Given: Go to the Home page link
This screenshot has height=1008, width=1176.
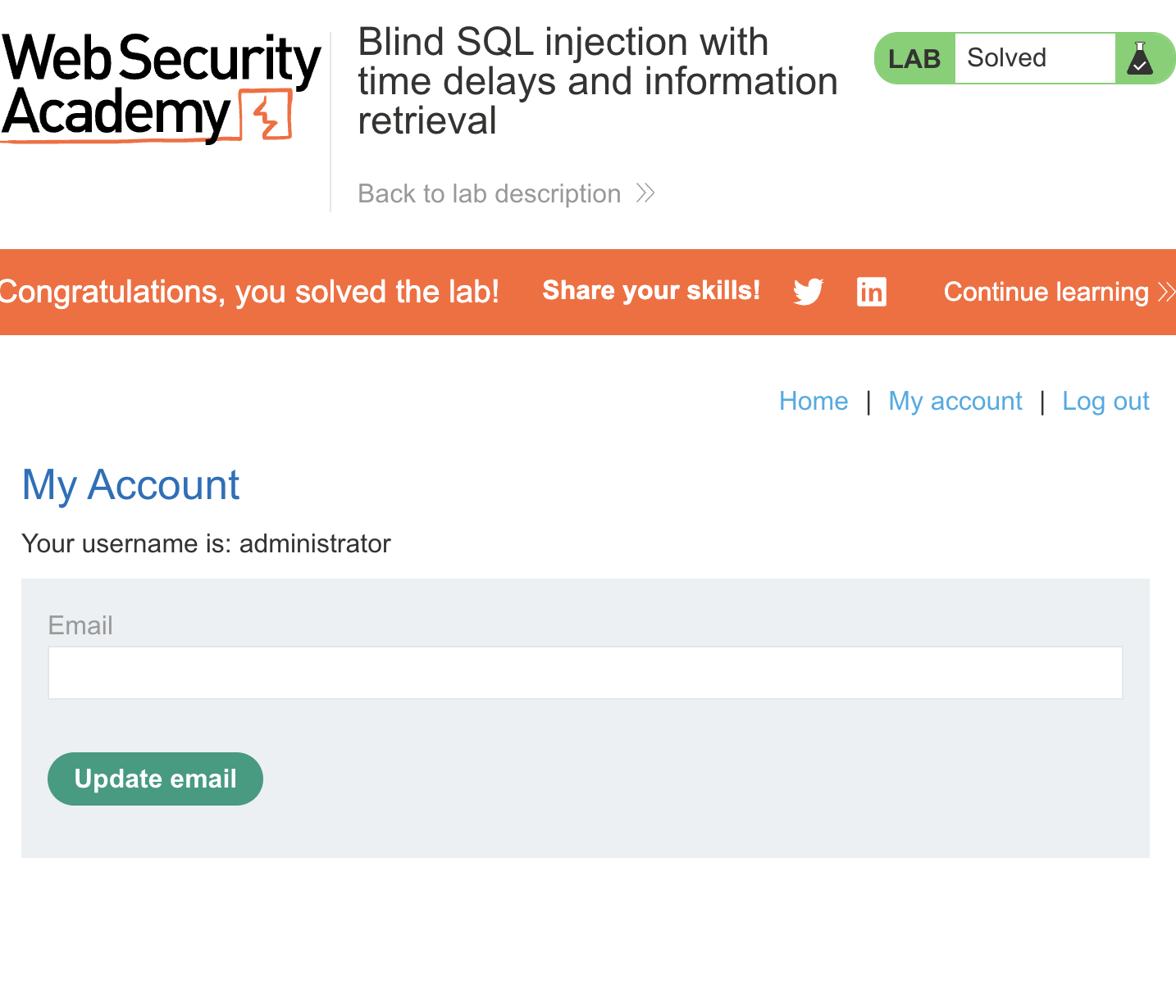Looking at the screenshot, I should pyautogui.click(x=814, y=401).
